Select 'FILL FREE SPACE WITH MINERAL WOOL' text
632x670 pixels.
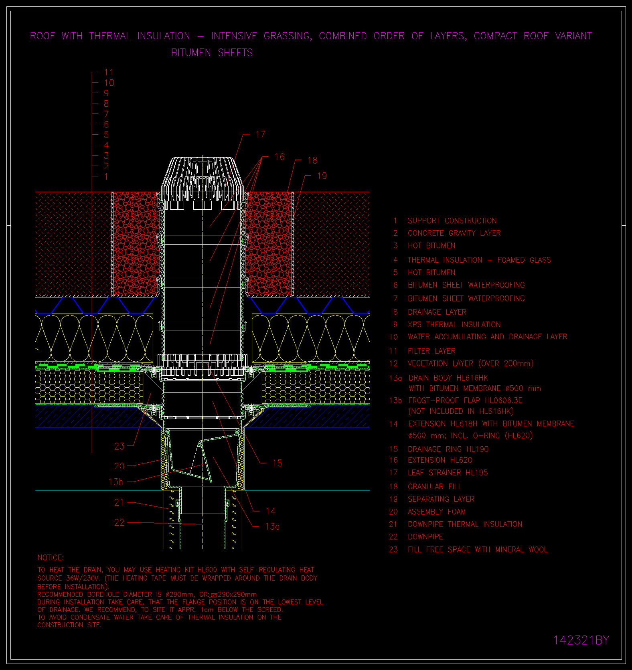tap(478, 550)
